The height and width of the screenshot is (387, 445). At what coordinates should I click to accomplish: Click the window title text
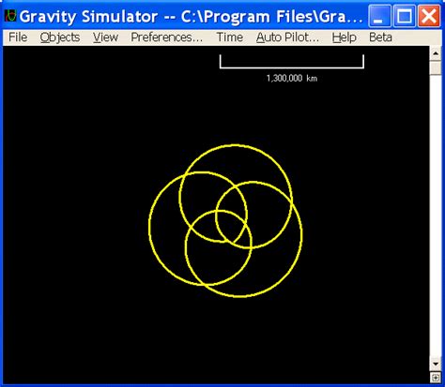[191, 16]
